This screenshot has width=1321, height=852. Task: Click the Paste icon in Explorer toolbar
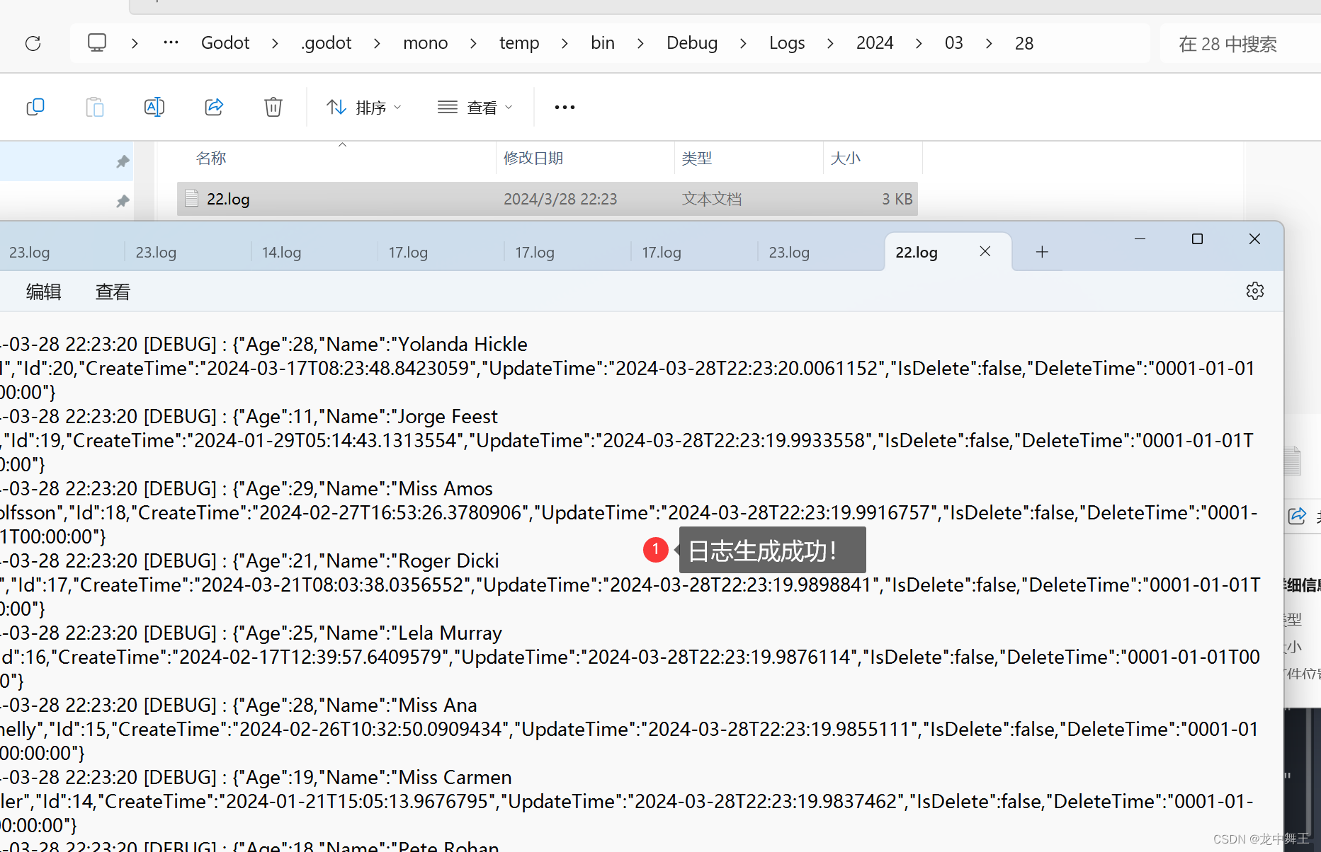[95, 107]
